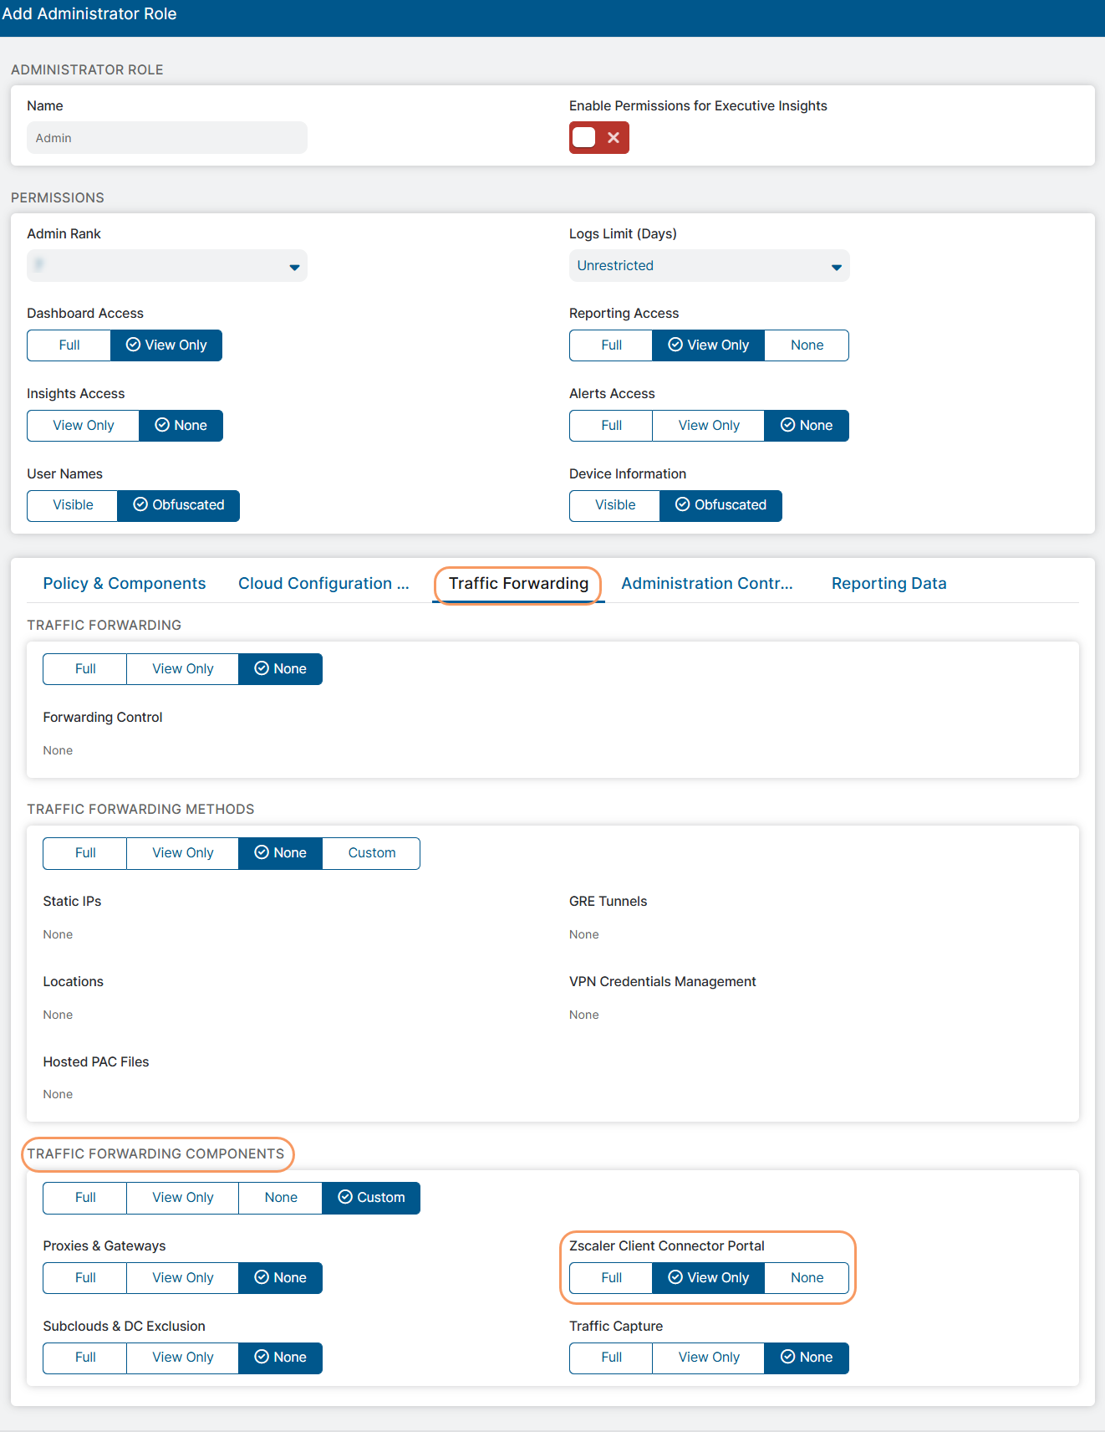Image resolution: width=1105 pixels, height=1432 pixels.
Task: Switch to the Policy & Components tab
Action: click(125, 584)
